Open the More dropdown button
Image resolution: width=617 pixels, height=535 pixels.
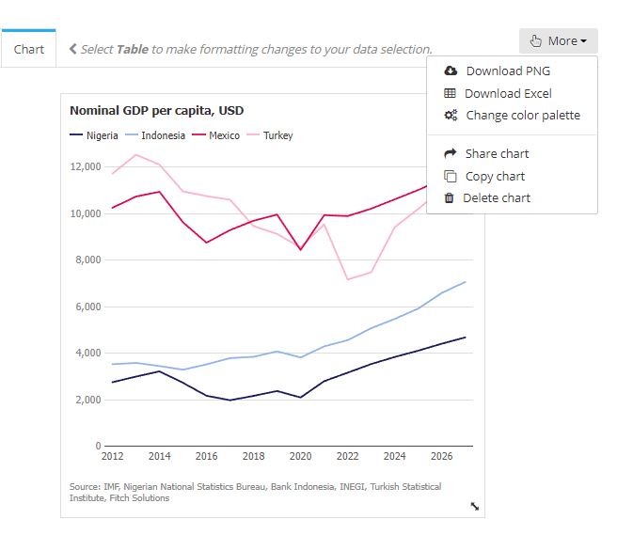(558, 40)
